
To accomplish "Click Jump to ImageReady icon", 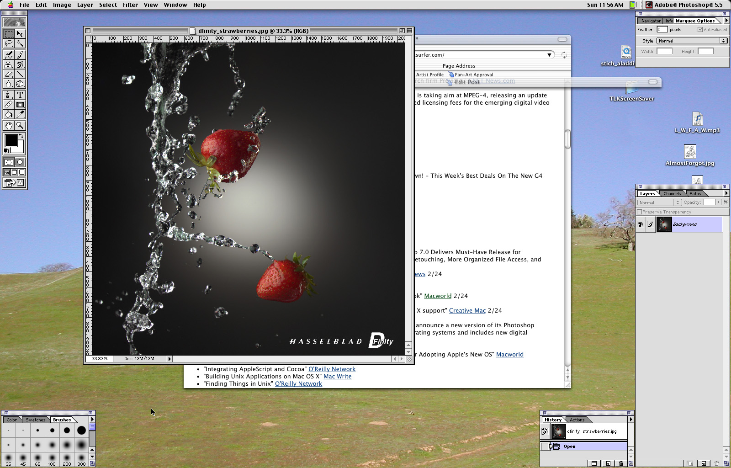I will (14, 183).
